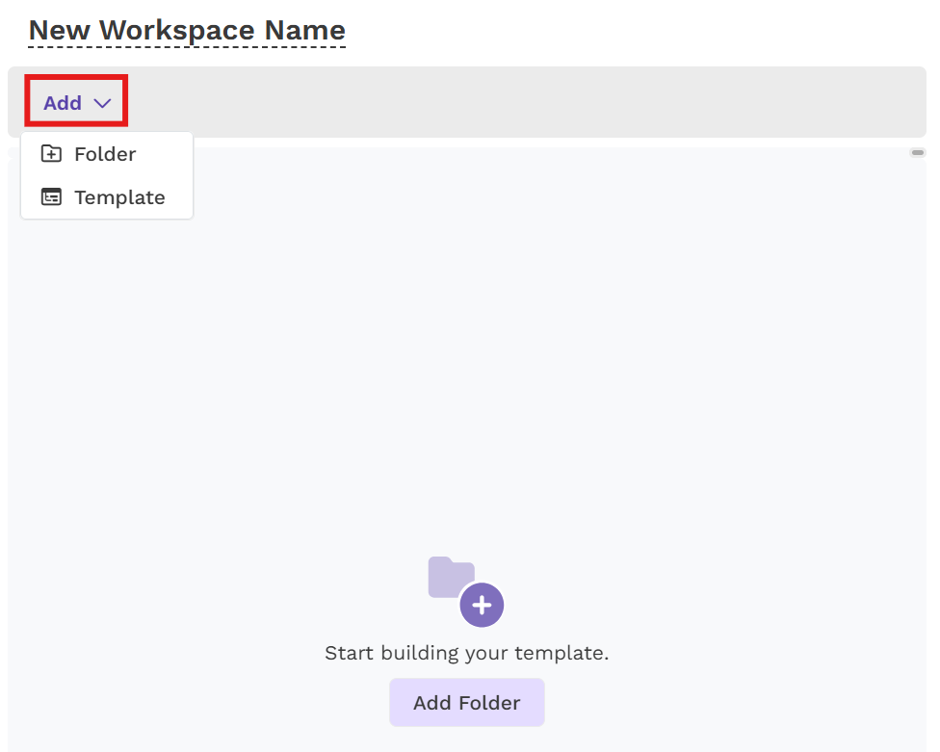Click the folder-plus icon in the dropdown
The height and width of the screenshot is (752, 940).
51,154
